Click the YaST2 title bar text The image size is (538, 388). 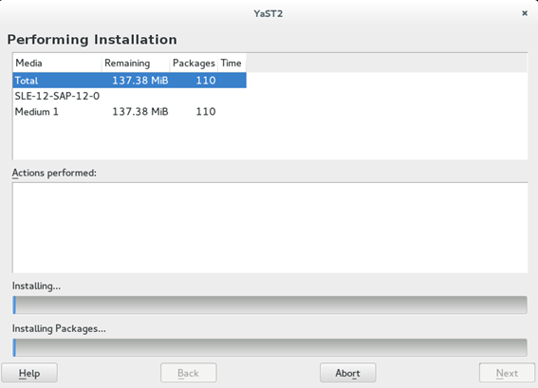(269, 13)
